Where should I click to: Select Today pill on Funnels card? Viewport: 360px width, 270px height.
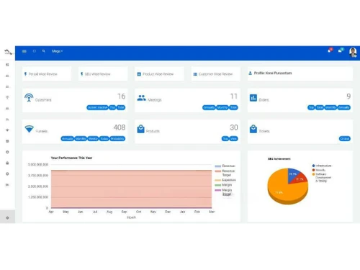pyautogui.click(x=104, y=139)
